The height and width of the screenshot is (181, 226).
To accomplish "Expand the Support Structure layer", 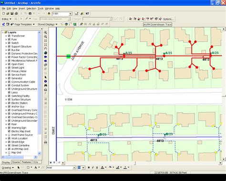I will pos(6,46).
